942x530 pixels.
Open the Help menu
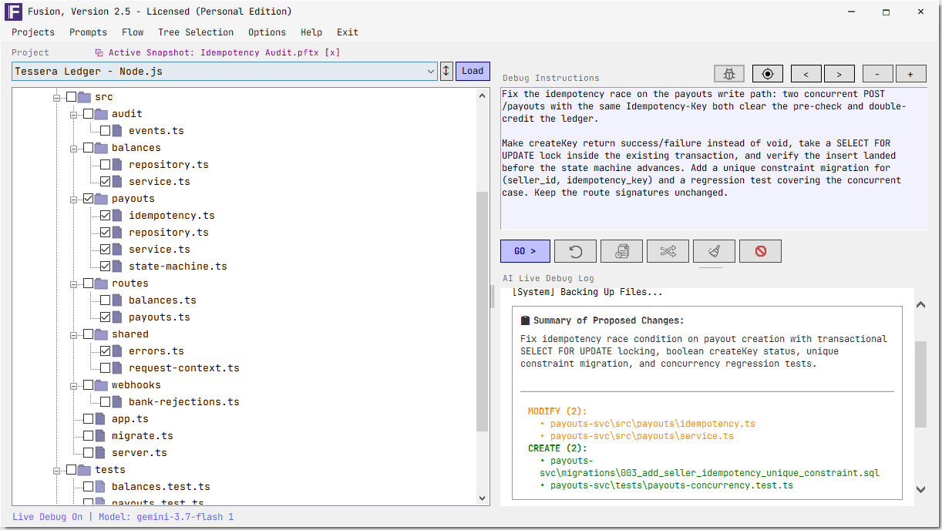click(x=311, y=32)
